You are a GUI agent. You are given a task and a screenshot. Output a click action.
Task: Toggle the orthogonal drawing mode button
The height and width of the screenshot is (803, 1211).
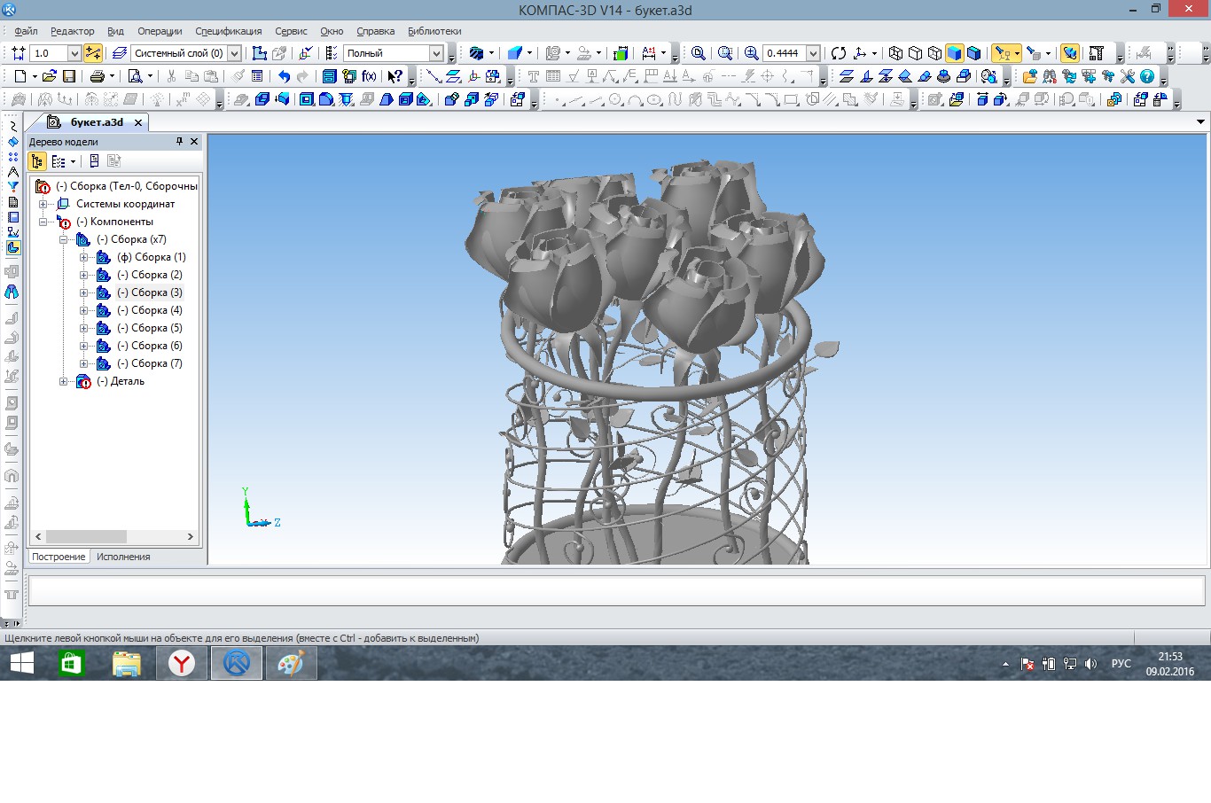[x=92, y=53]
